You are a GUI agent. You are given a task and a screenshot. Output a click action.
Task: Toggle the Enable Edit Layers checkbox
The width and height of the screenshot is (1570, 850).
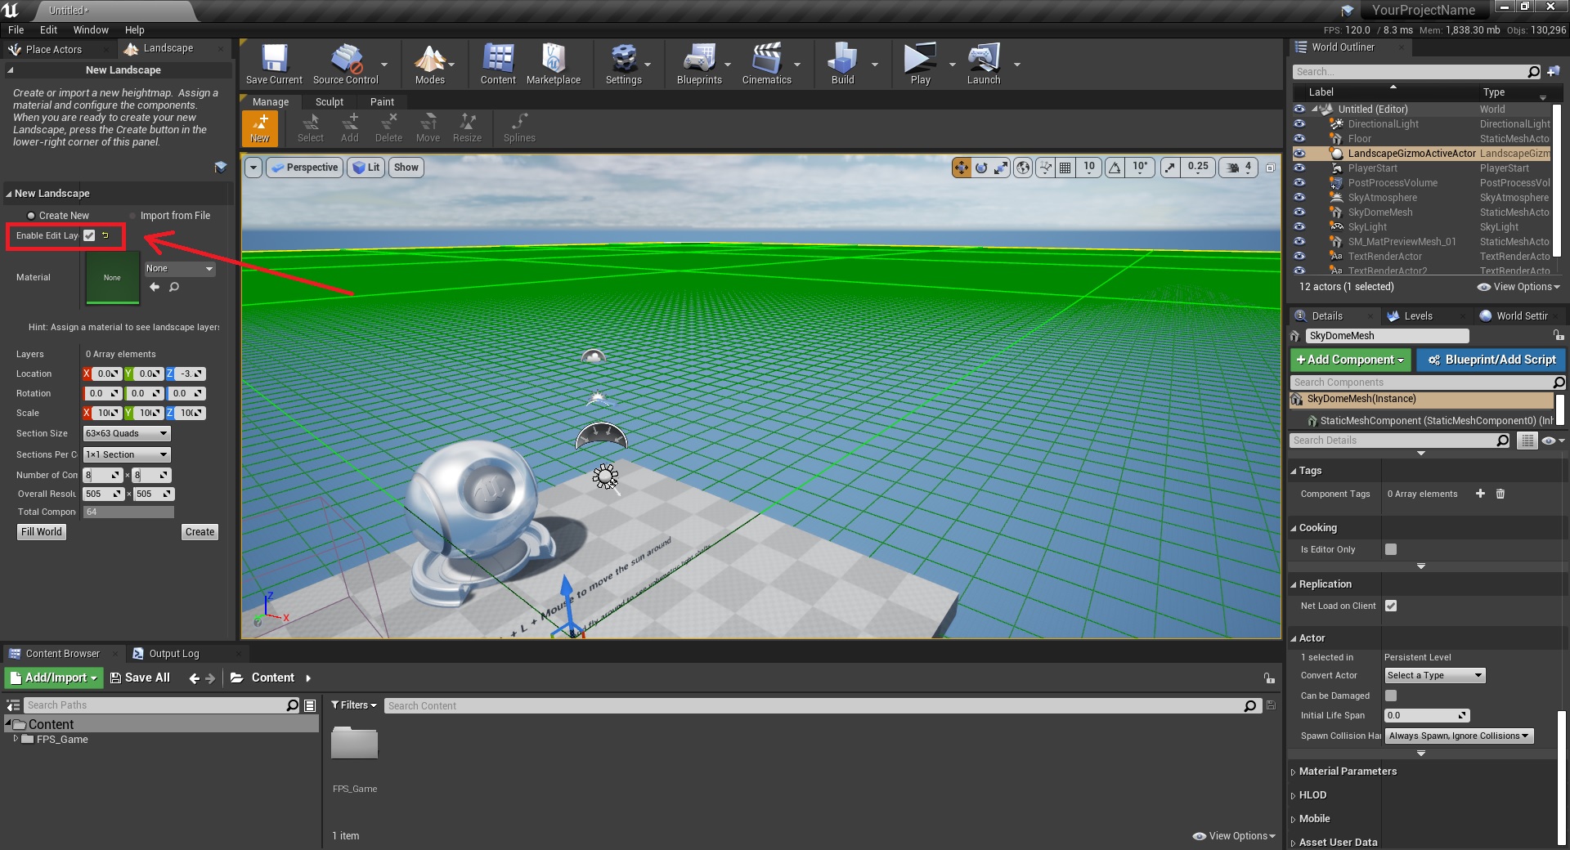90,235
